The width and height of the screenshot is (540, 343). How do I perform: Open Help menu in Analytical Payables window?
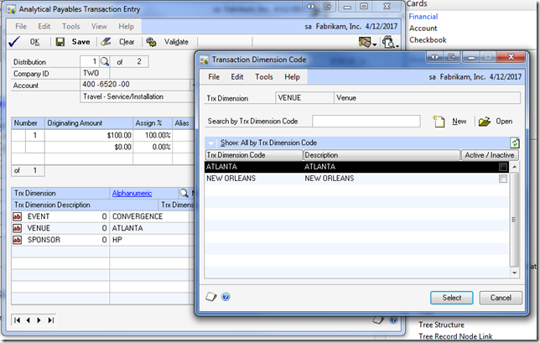coord(126,26)
